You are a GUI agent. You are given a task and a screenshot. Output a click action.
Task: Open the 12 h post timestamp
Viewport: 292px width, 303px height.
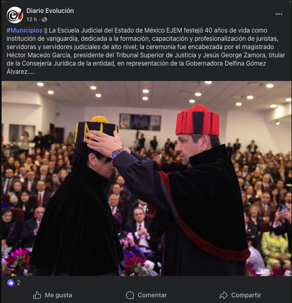pos(32,20)
